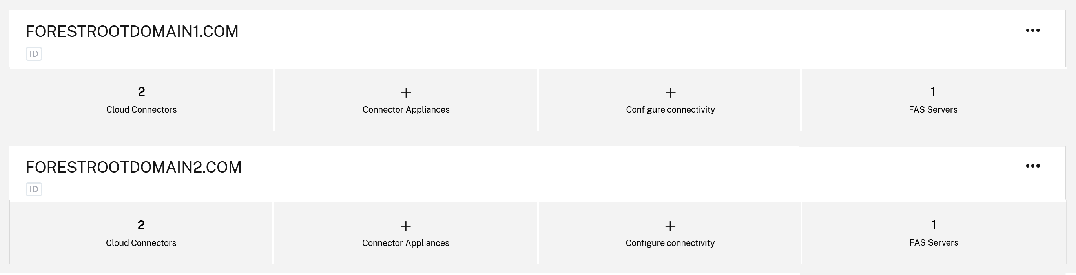Select Cloud Connectors label in FORESTROOTDOMAIN1.COM

pyautogui.click(x=141, y=110)
